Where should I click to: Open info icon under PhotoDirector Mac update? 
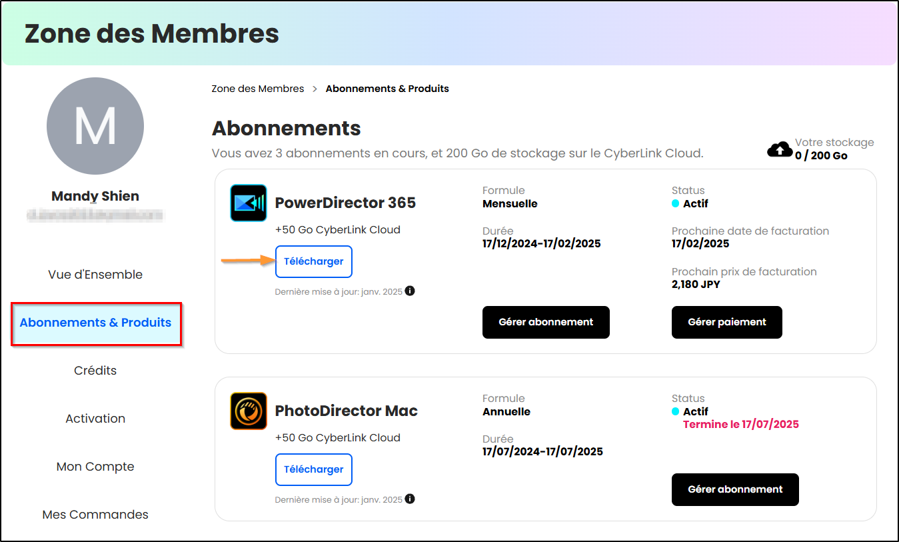[x=410, y=499]
